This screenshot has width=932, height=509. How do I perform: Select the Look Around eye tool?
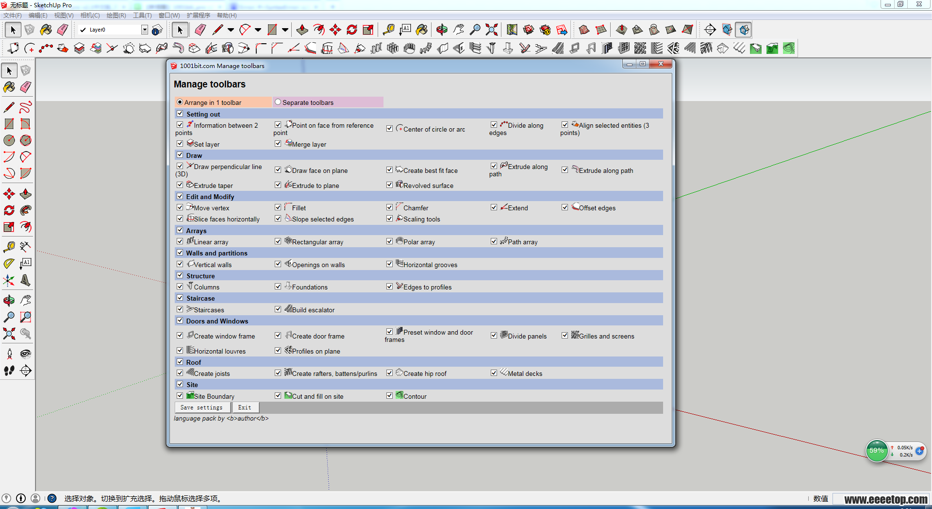click(x=26, y=354)
